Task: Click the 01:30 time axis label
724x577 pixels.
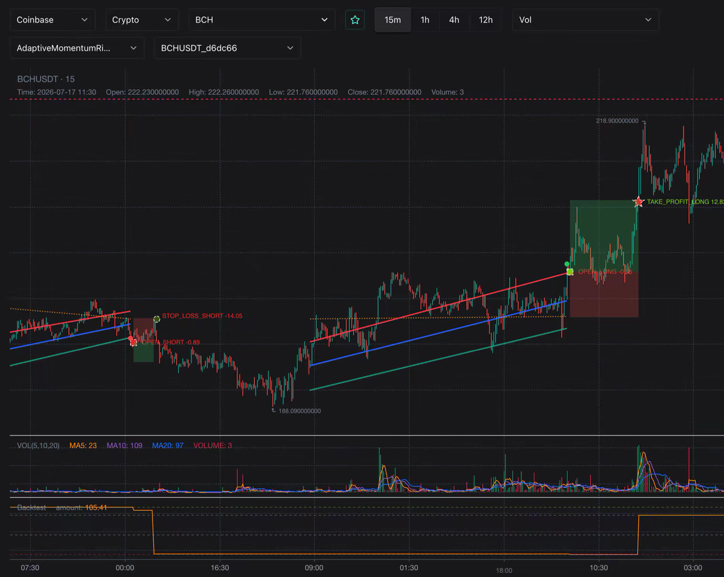Action: 409,568
